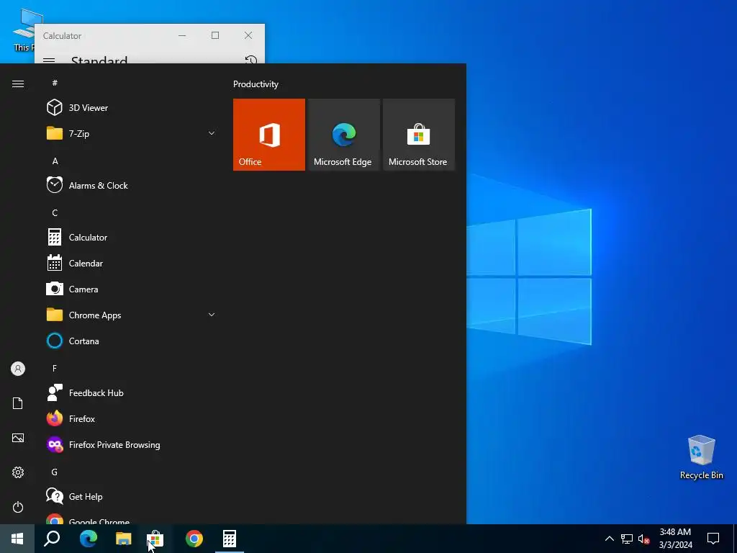Open the Microsoft Edge tile
This screenshot has height=553, width=737.
(343, 135)
